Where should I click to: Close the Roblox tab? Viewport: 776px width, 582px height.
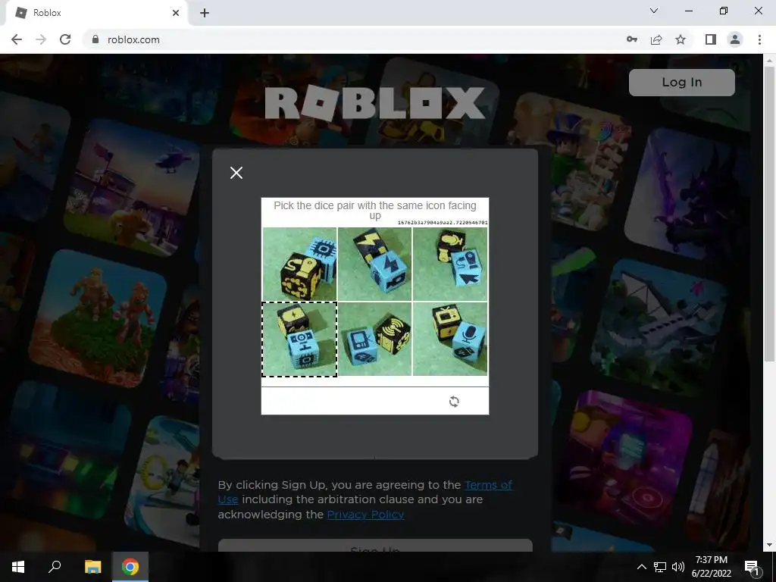pos(176,13)
